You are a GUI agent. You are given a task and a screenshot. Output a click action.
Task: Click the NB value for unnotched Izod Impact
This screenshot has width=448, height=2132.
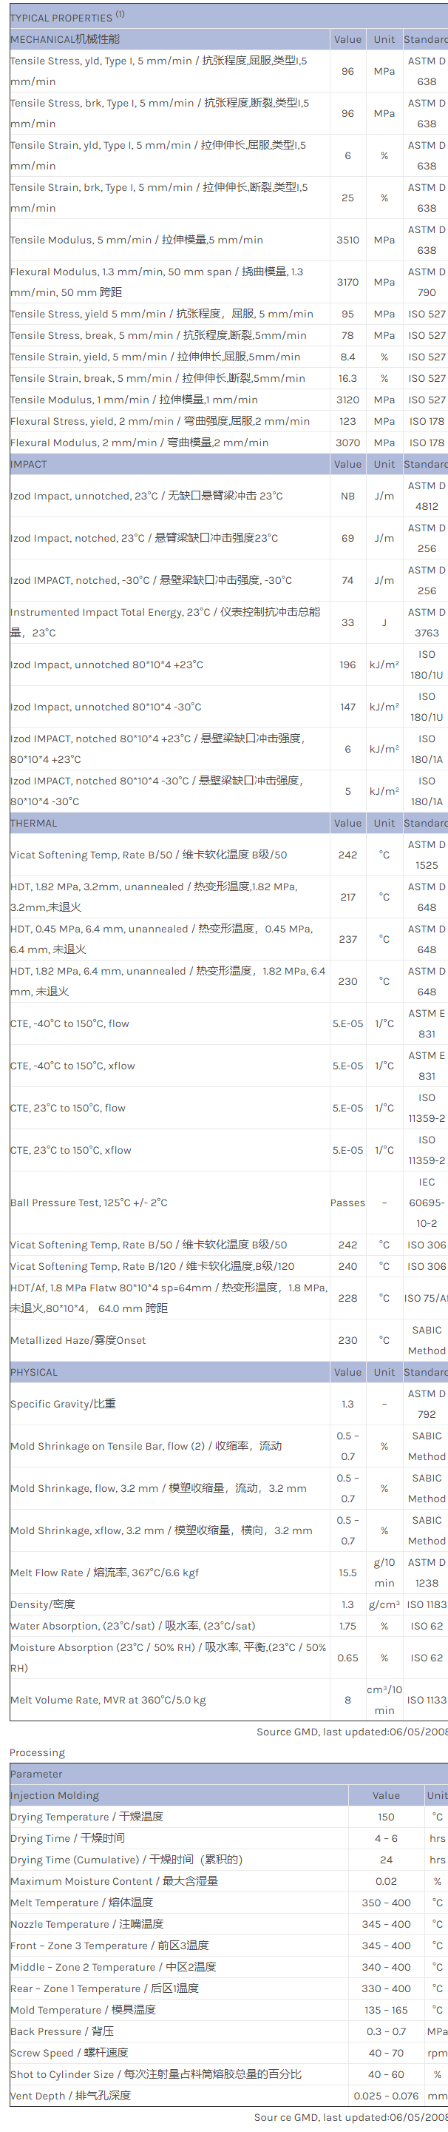click(347, 496)
